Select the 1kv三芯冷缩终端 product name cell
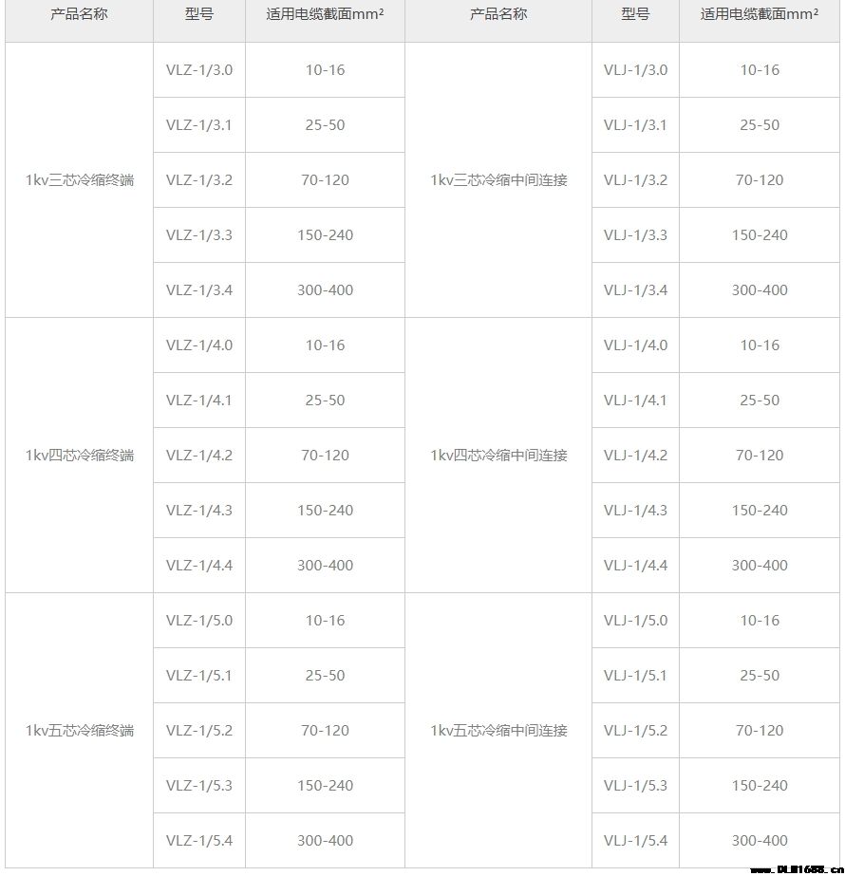This screenshot has width=845, height=876. [80, 180]
